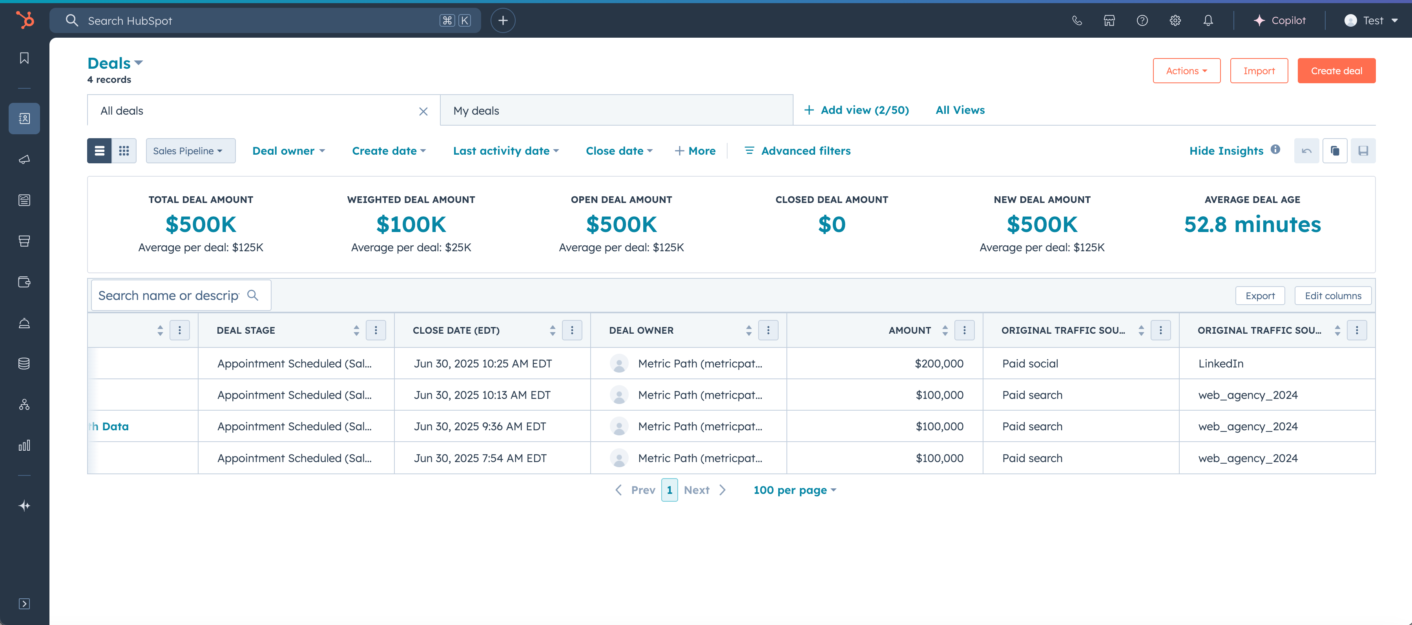The image size is (1412, 625).
Task: Open the calling phone icon
Action: click(1077, 20)
